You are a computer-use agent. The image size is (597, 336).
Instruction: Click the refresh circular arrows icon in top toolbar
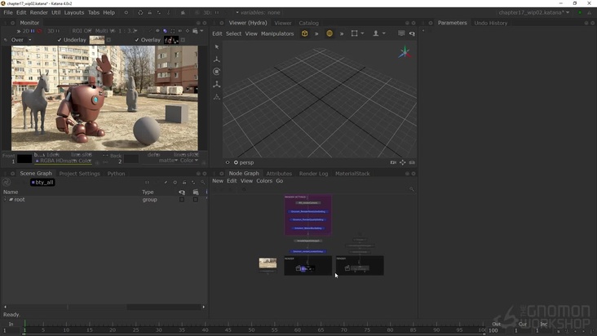[140, 12]
